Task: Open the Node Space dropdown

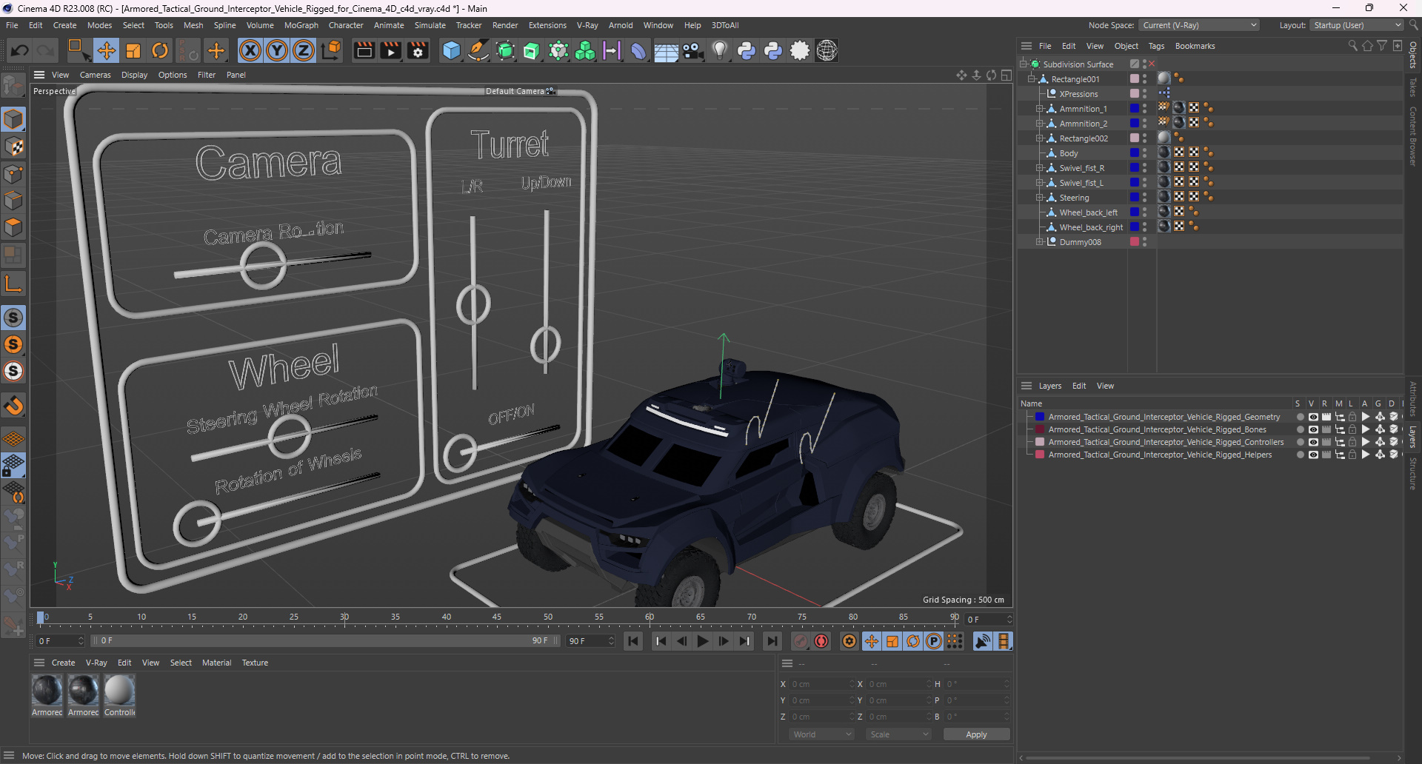Action: 1199,25
